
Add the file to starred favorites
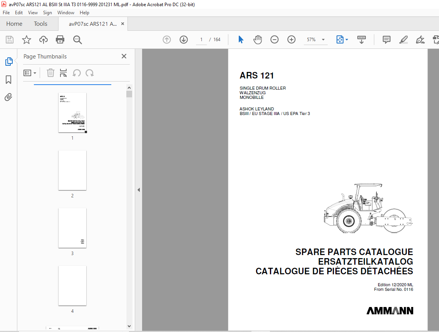pos(27,40)
